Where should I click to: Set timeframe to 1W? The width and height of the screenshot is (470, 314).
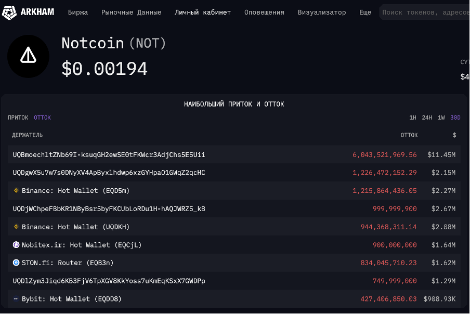441,117
